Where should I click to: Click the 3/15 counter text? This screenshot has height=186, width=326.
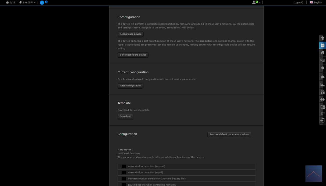coord(13,3)
